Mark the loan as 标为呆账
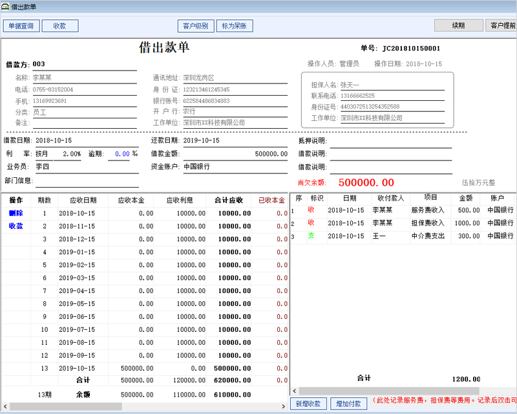 click(x=235, y=26)
